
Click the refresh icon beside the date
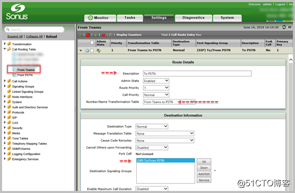[284, 27]
